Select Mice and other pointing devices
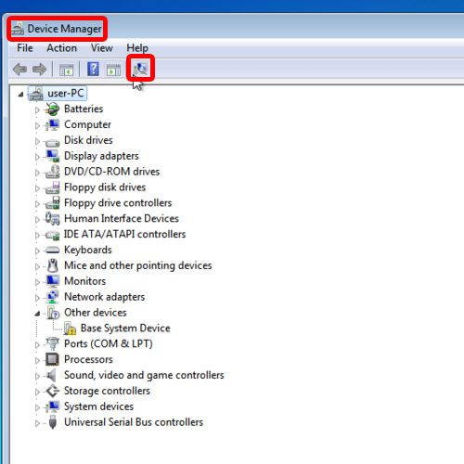The width and height of the screenshot is (464, 464). (137, 265)
